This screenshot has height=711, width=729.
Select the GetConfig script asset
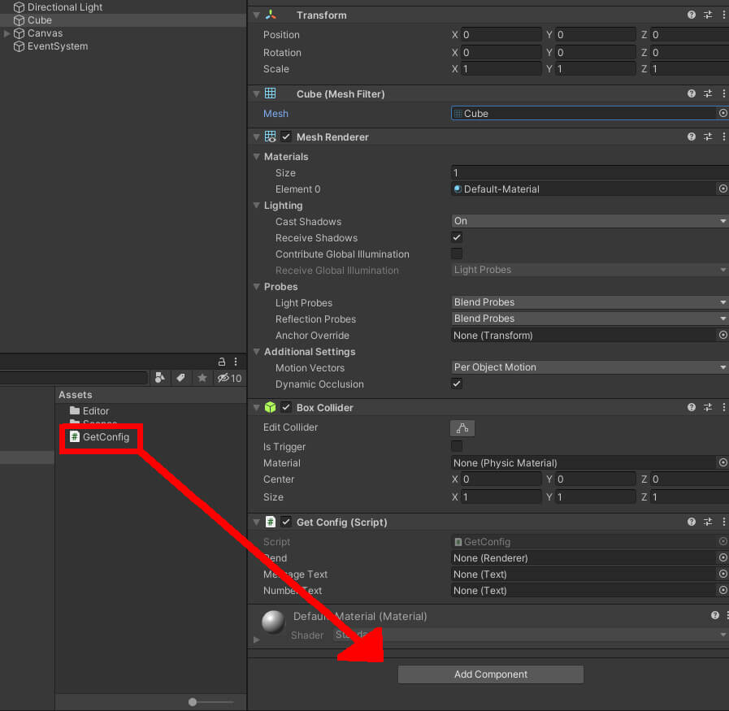click(x=105, y=437)
